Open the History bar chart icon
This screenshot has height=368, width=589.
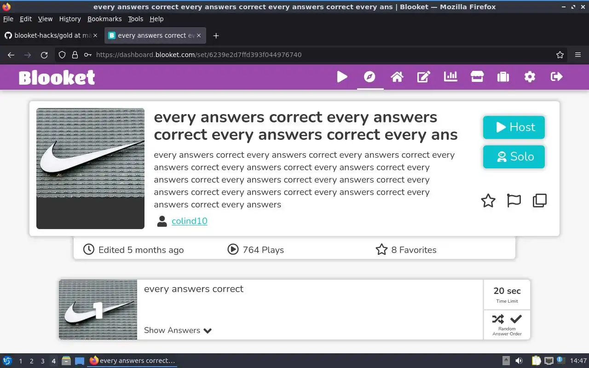(450, 77)
